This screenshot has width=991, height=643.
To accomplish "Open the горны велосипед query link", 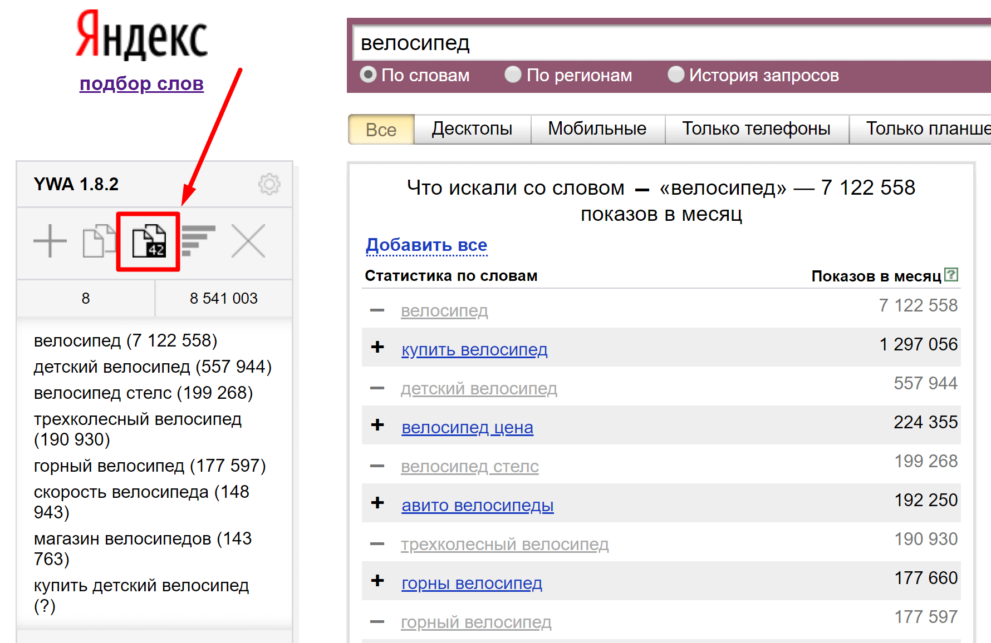I will [x=472, y=583].
